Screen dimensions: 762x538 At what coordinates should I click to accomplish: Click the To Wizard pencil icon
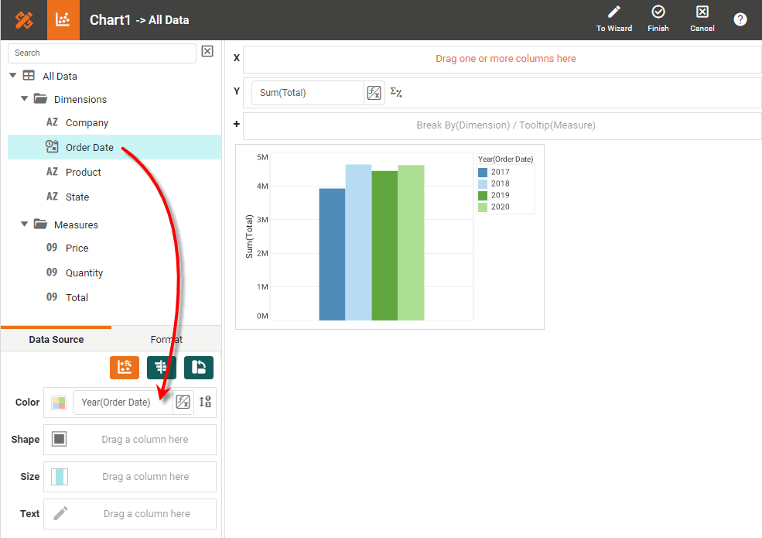tap(614, 12)
